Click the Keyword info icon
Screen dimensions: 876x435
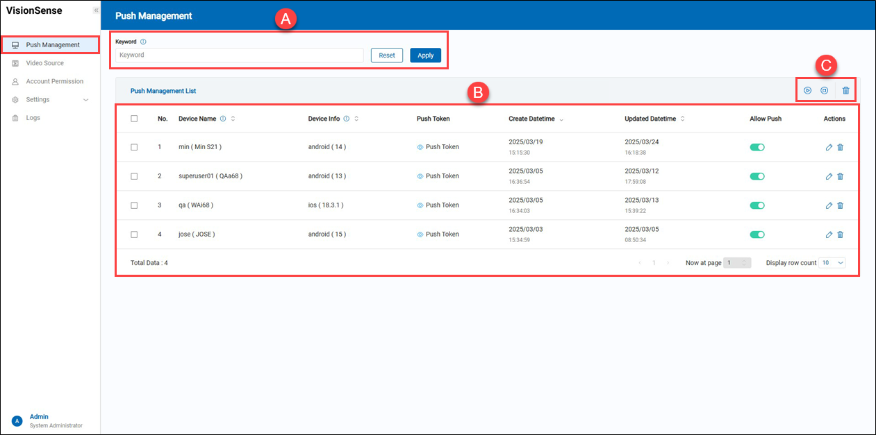pos(143,42)
